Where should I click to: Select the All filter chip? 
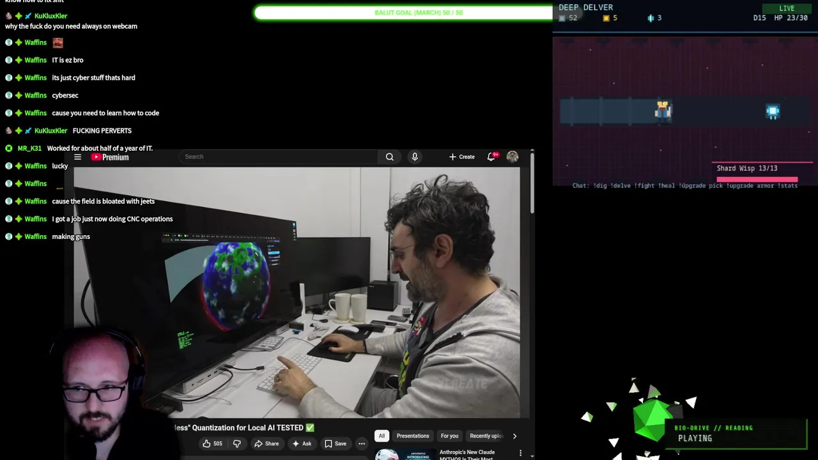(382, 436)
